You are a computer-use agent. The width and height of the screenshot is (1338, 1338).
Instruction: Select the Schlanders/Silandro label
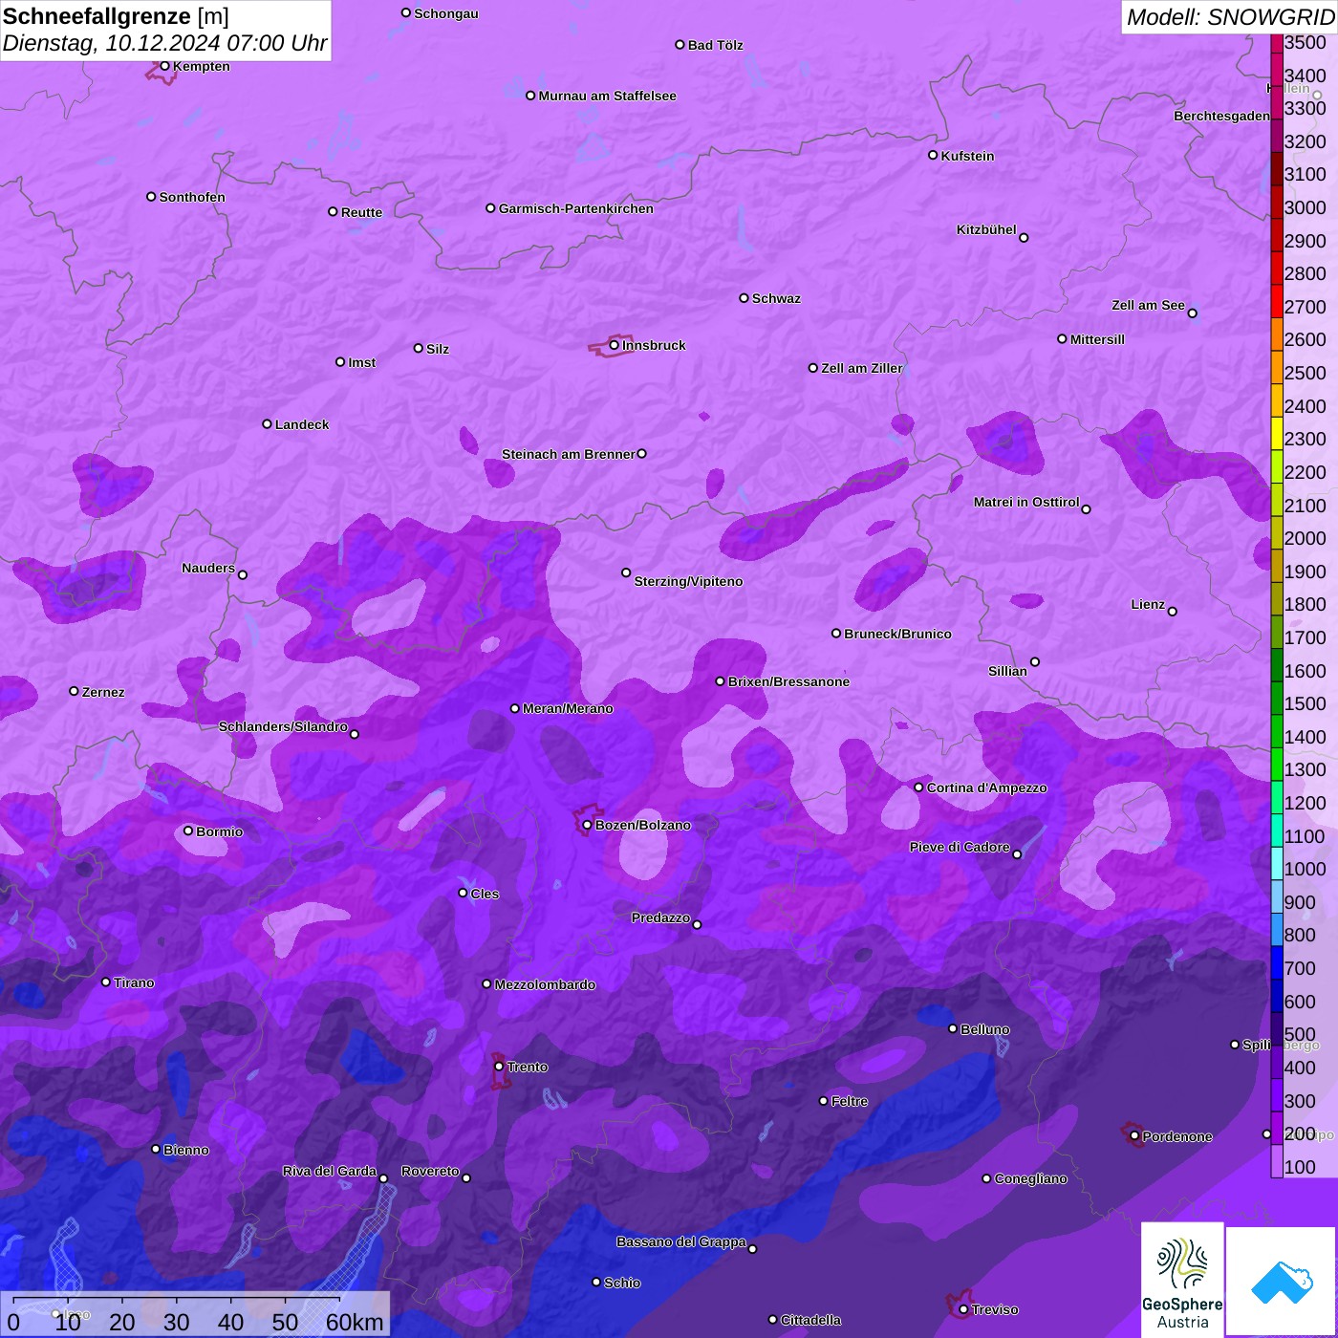[283, 726]
